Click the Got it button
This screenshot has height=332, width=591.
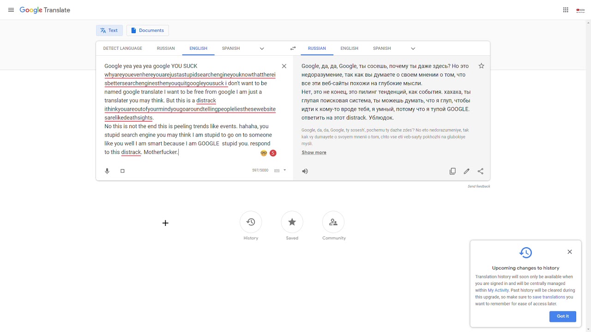click(563, 316)
